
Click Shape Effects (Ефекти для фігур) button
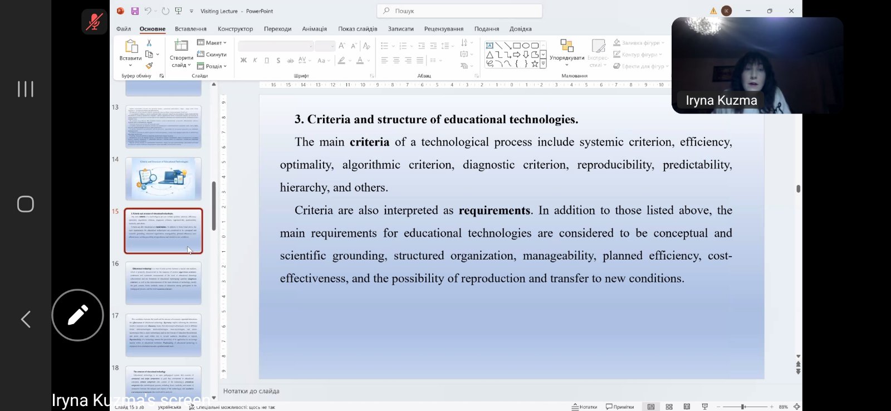641,66
